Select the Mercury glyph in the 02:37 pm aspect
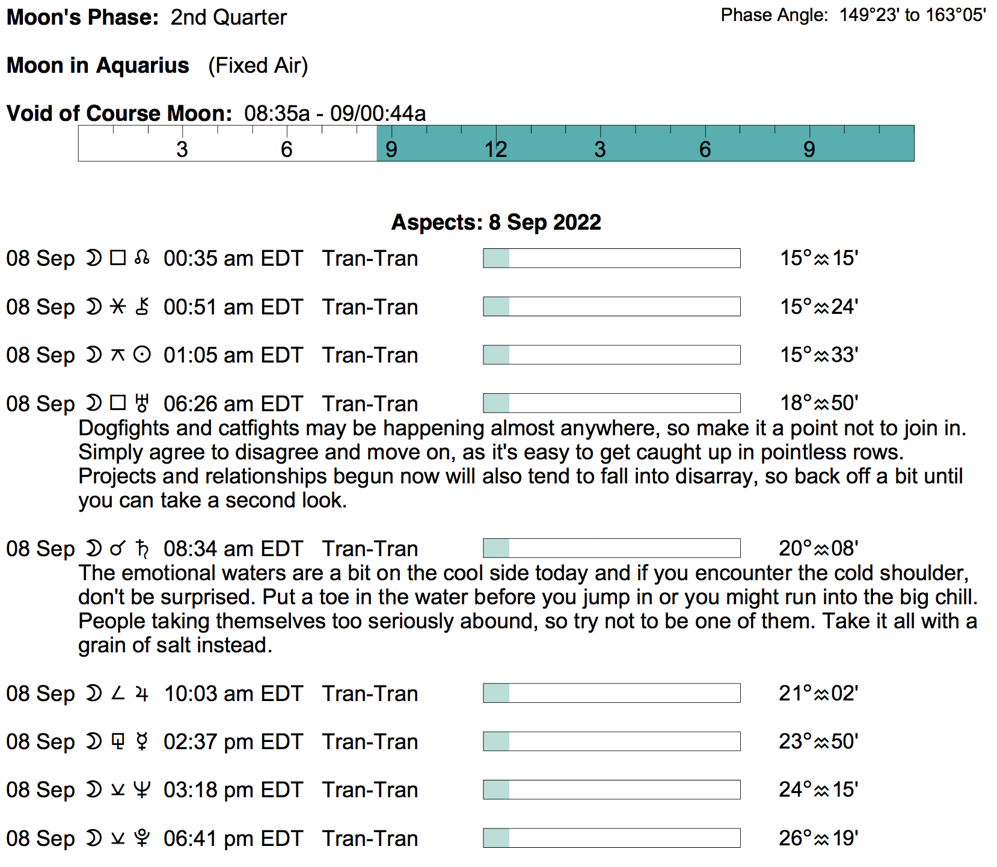The width and height of the screenshot is (997, 867). (142, 741)
